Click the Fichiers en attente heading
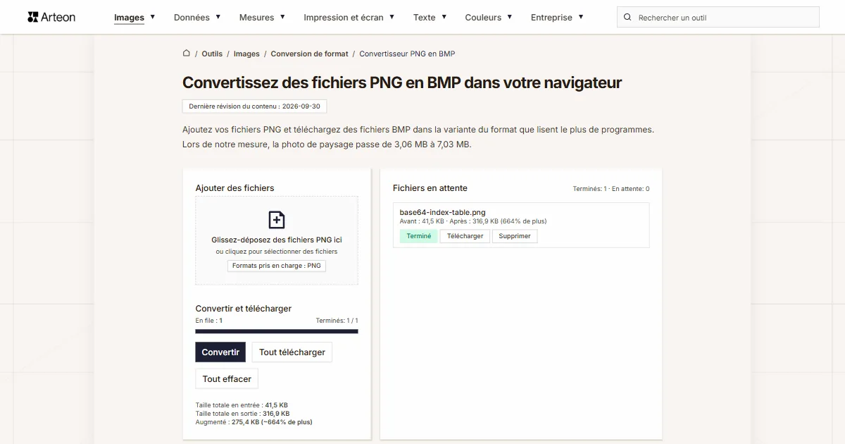This screenshot has width=845, height=444. click(x=430, y=188)
